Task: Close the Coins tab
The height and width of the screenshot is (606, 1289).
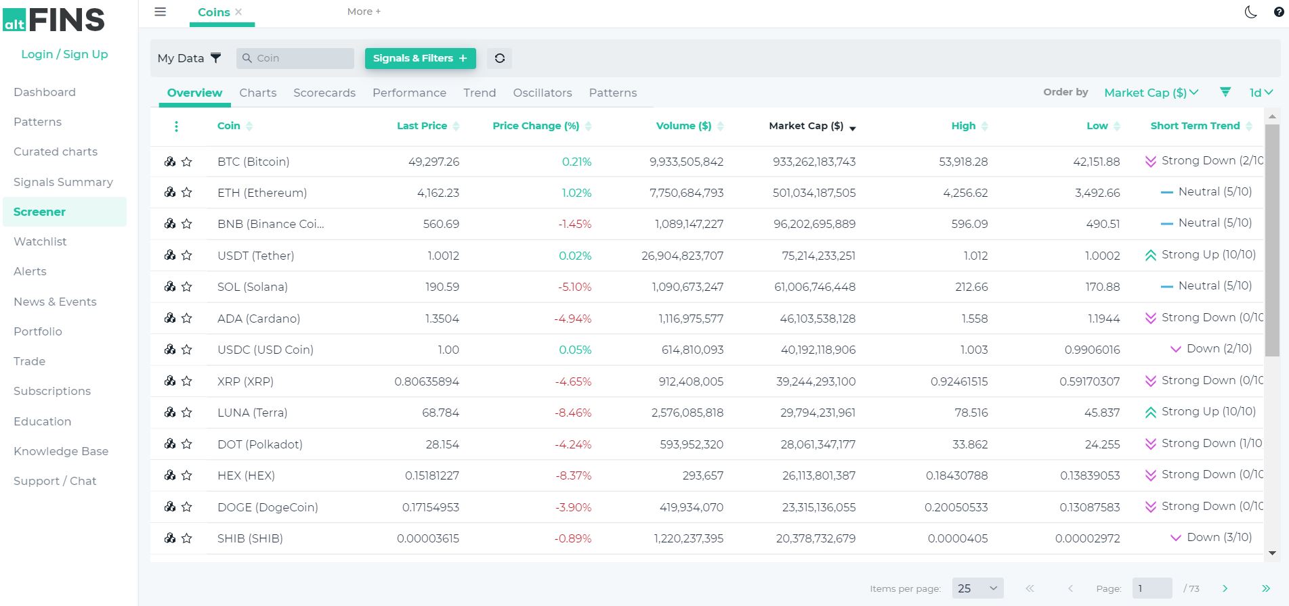Action: click(x=238, y=11)
